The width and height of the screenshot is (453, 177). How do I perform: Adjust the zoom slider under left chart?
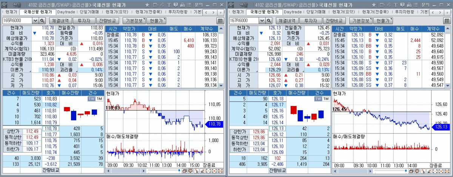tap(179, 171)
